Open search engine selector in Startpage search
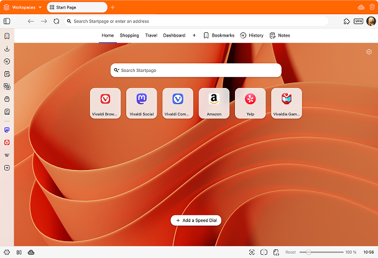 click(x=116, y=71)
